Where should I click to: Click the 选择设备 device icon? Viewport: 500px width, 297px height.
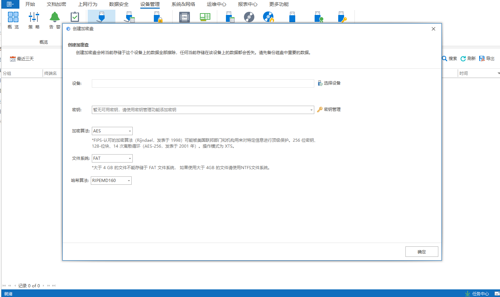[320, 83]
